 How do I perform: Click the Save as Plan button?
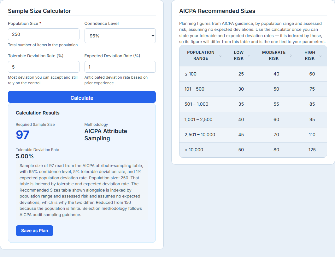[x=34, y=231]
